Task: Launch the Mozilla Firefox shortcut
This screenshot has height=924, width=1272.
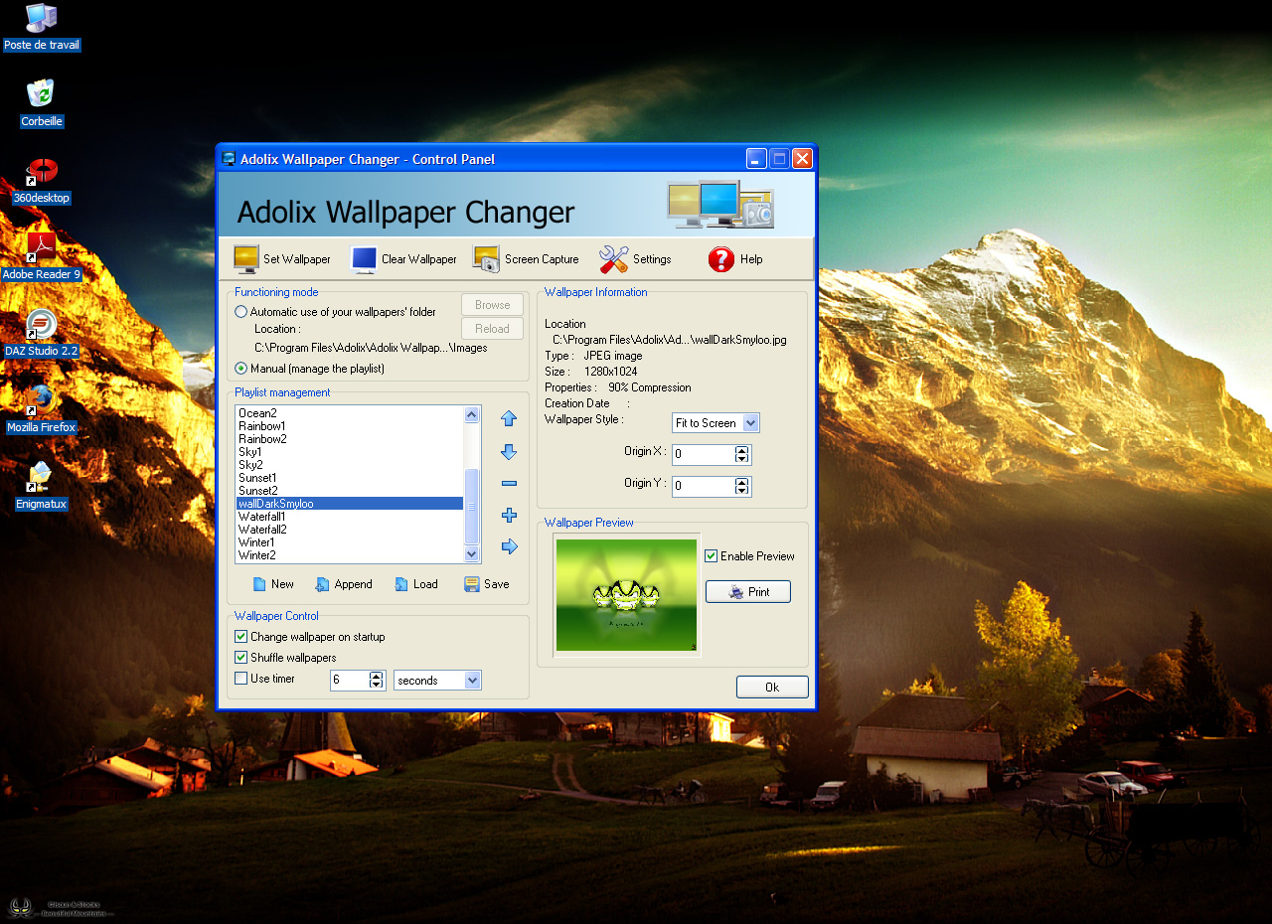Action: pyautogui.click(x=42, y=409)
